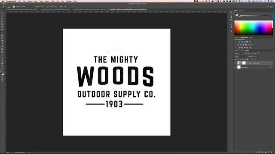Switch to the Libraries tab

tap(237, 38)
